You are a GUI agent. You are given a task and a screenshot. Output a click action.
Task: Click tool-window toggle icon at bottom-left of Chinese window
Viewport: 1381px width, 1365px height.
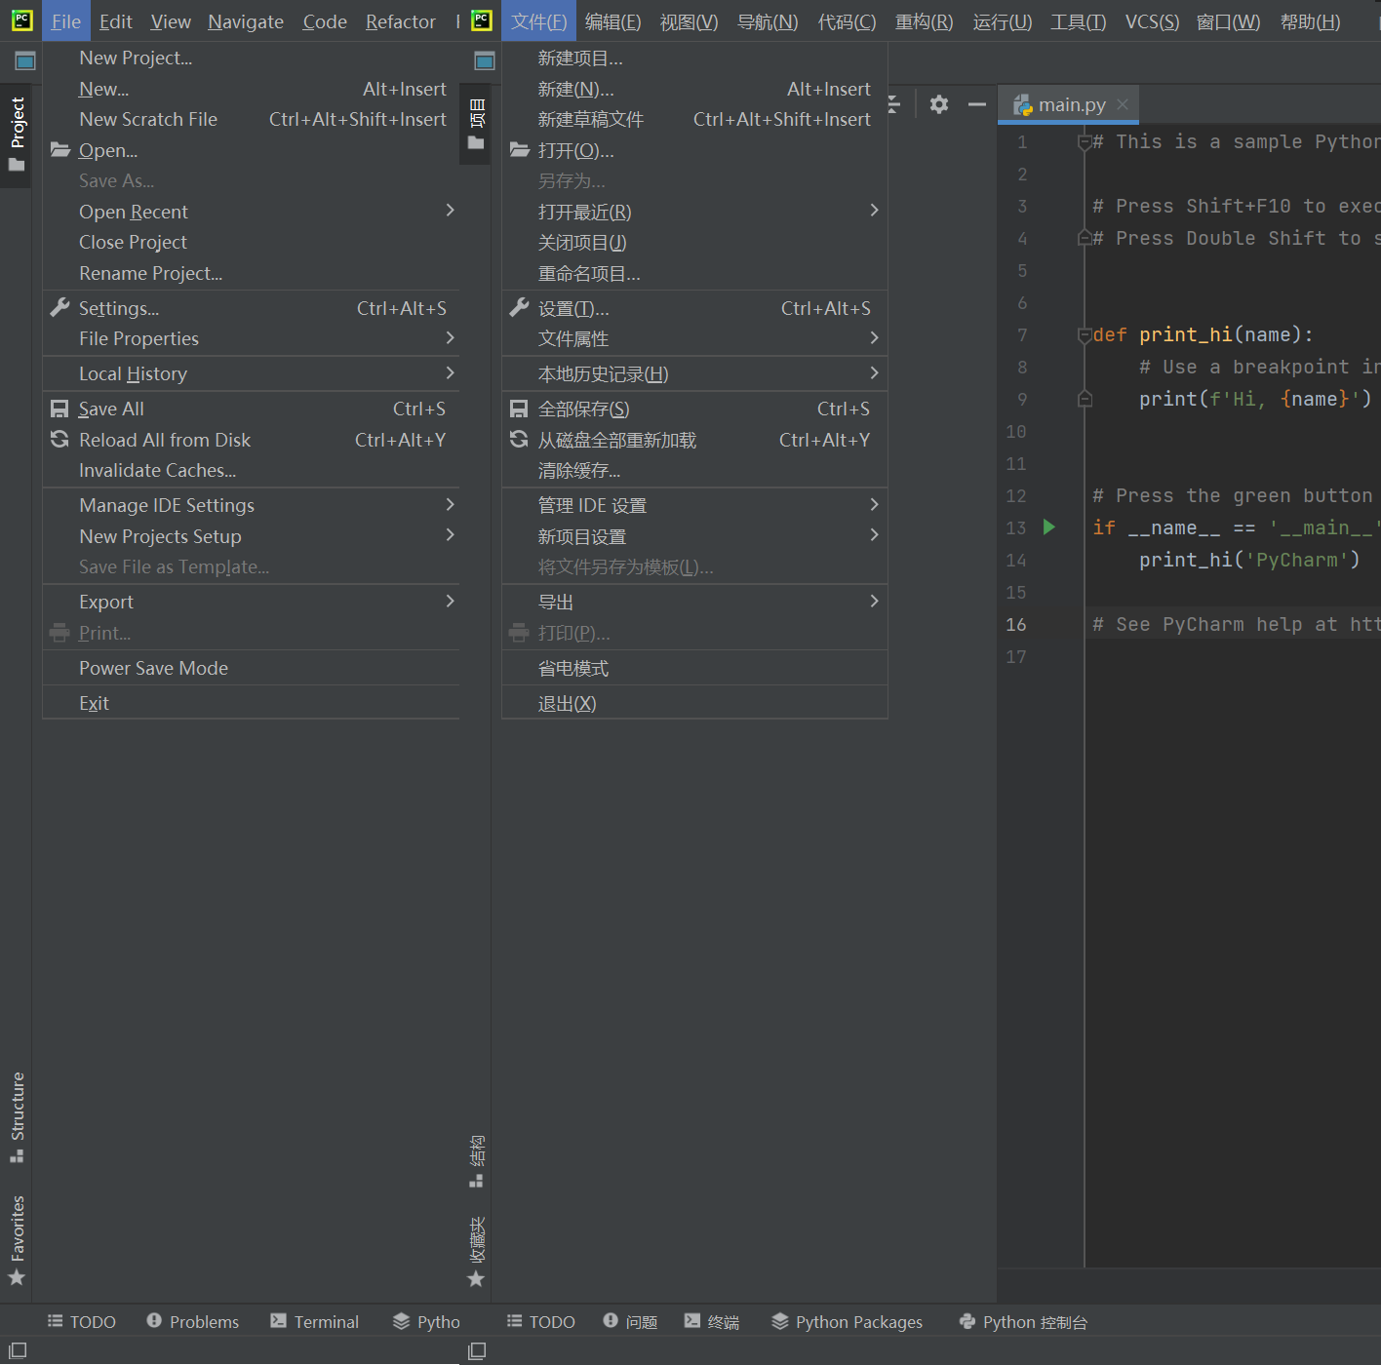(x=477, y=1350)
